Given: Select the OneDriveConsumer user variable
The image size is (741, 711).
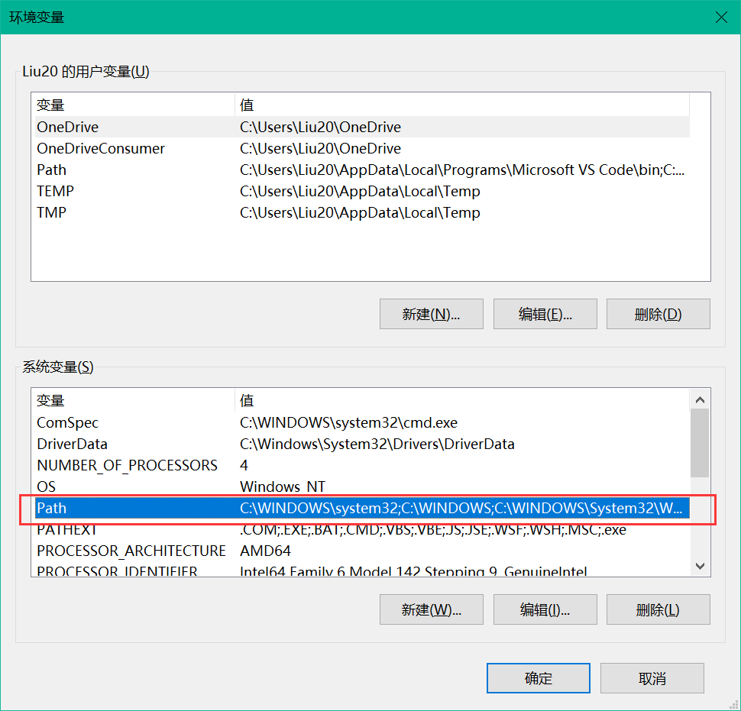Looking at the screenshot, I should point(115,148).
